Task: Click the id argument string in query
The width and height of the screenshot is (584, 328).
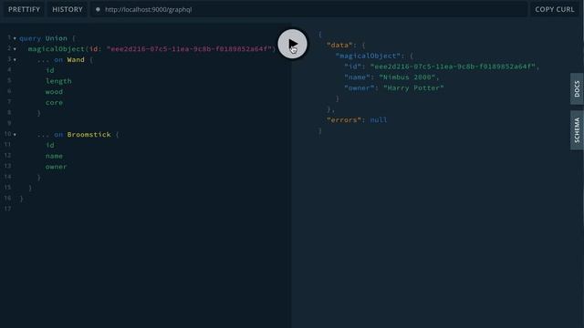Action: [x=189, y=49]
